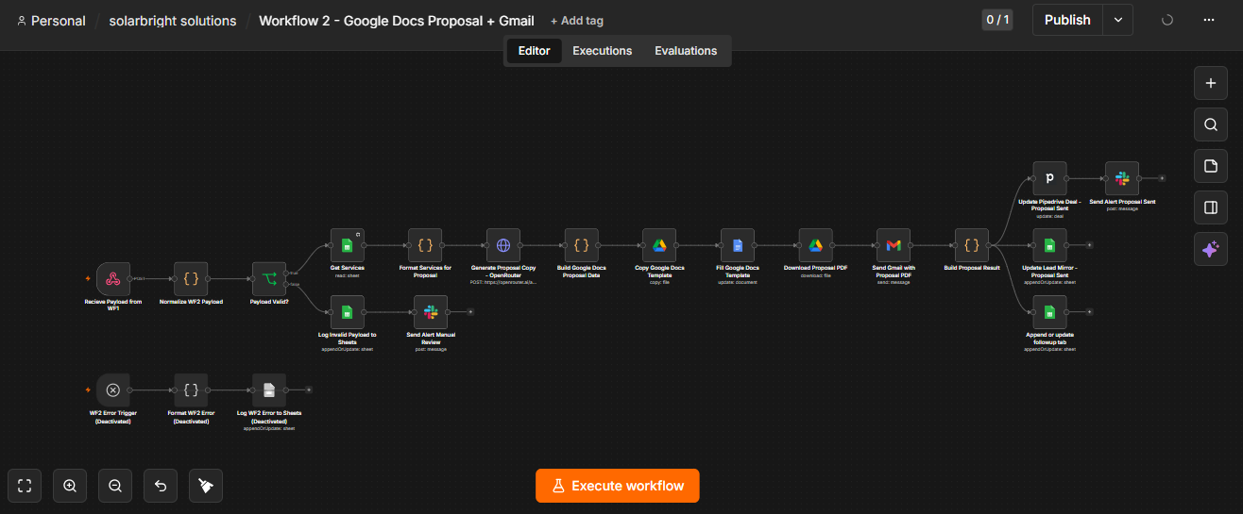
Task: Switch to the Executions tab
Action: (x=603, y=51)
